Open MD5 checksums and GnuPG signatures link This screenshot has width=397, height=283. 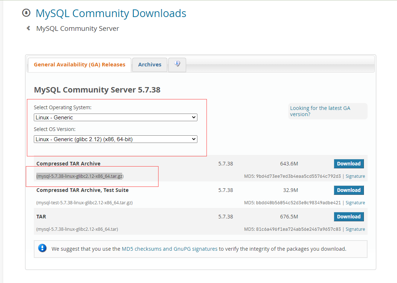[169, 249]
